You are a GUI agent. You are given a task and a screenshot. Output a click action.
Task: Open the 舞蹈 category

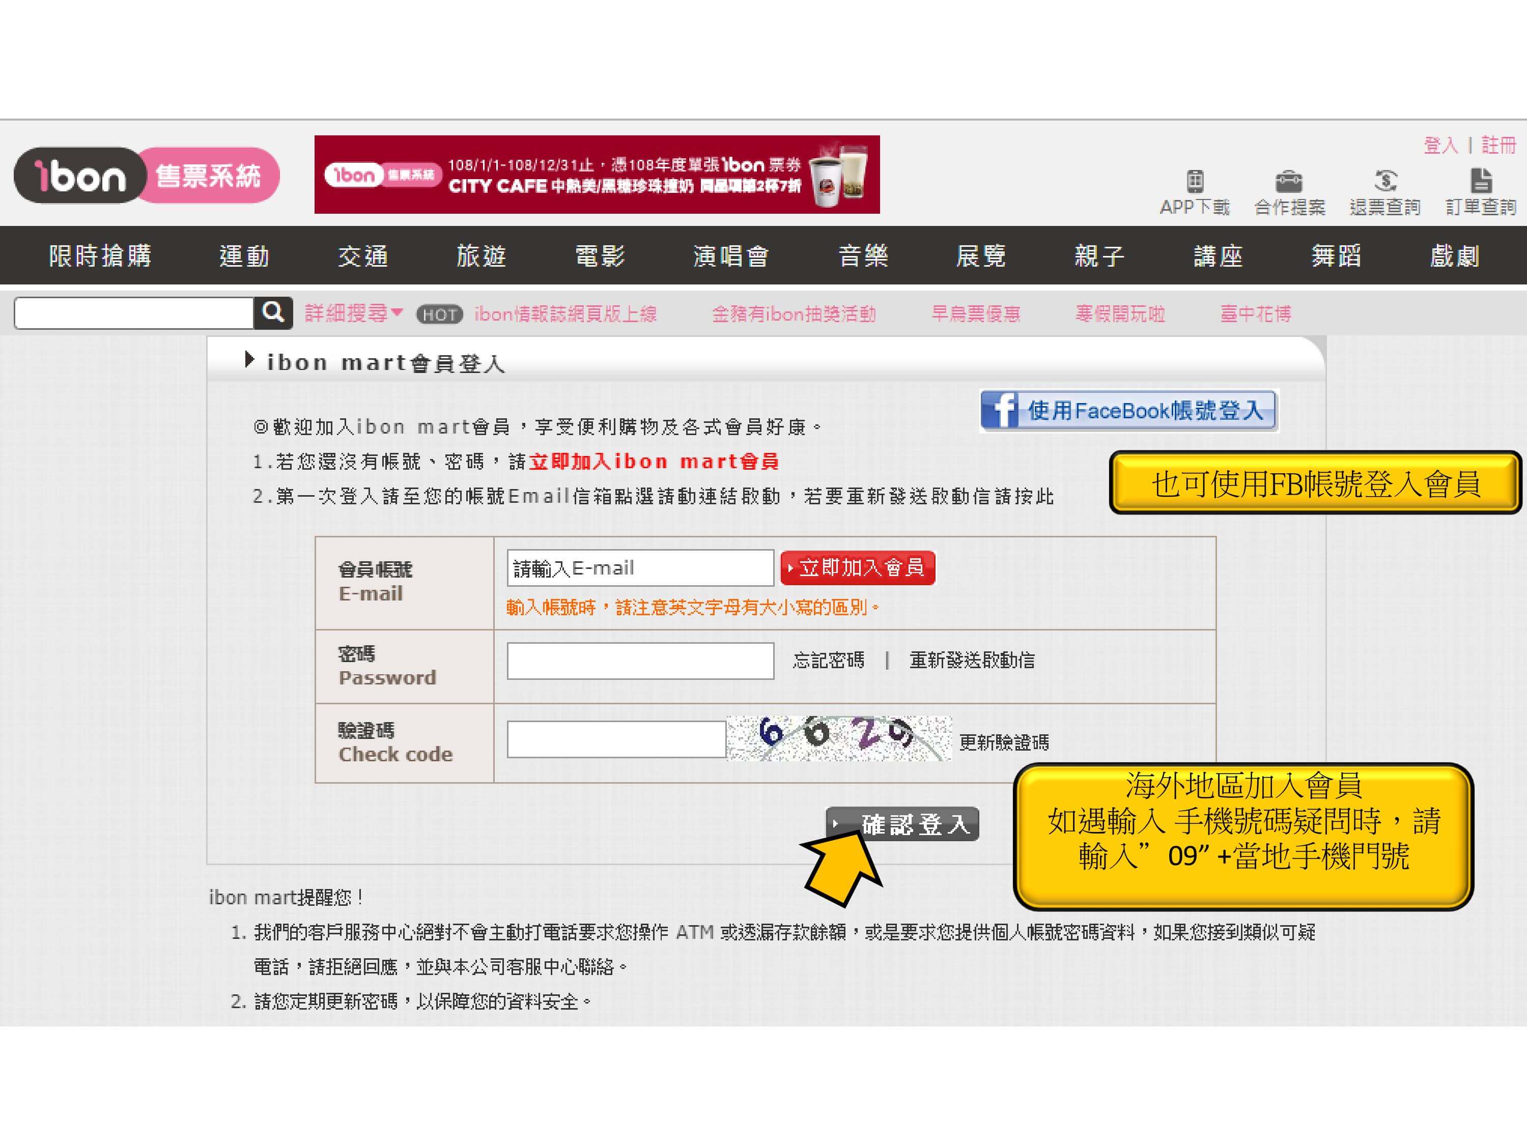coord(1337,256)
